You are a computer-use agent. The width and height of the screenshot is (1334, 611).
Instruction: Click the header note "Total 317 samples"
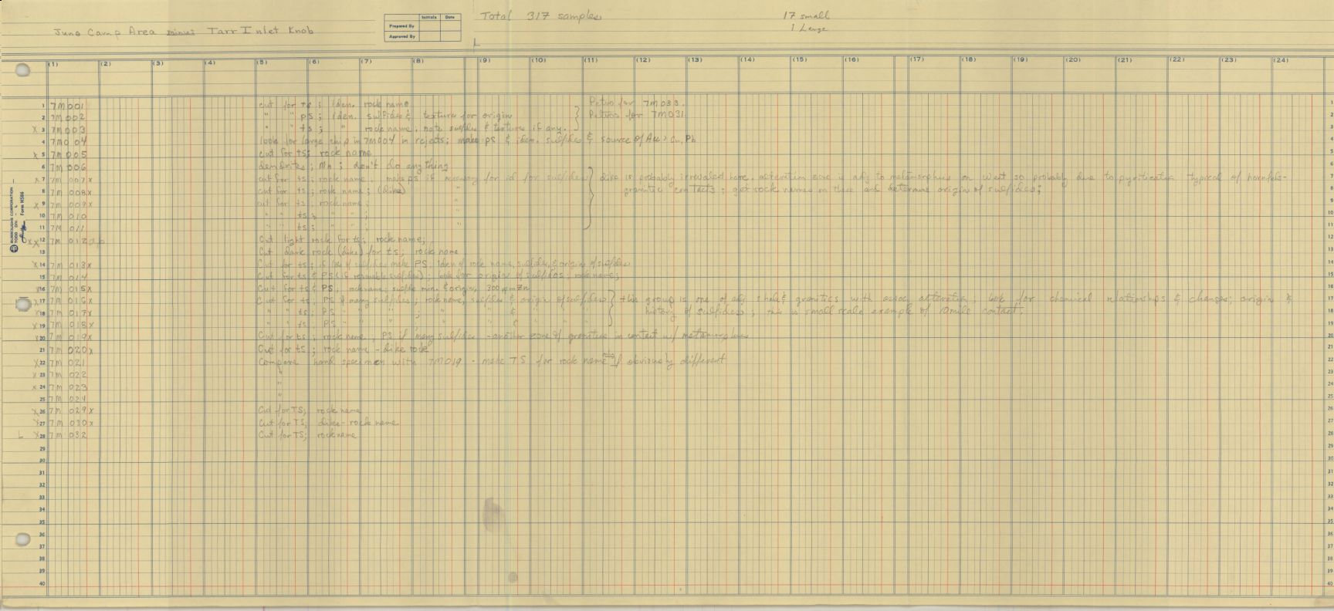pos(540,16)
